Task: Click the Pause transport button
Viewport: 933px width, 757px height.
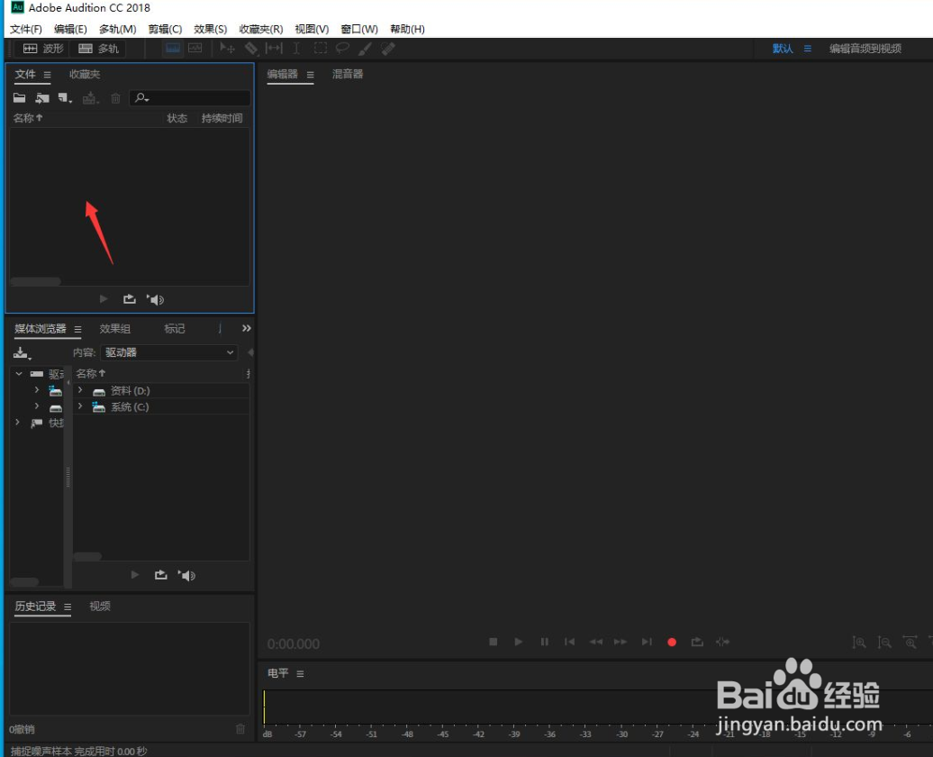Action: pyautogui.click(x=544, y=642)
